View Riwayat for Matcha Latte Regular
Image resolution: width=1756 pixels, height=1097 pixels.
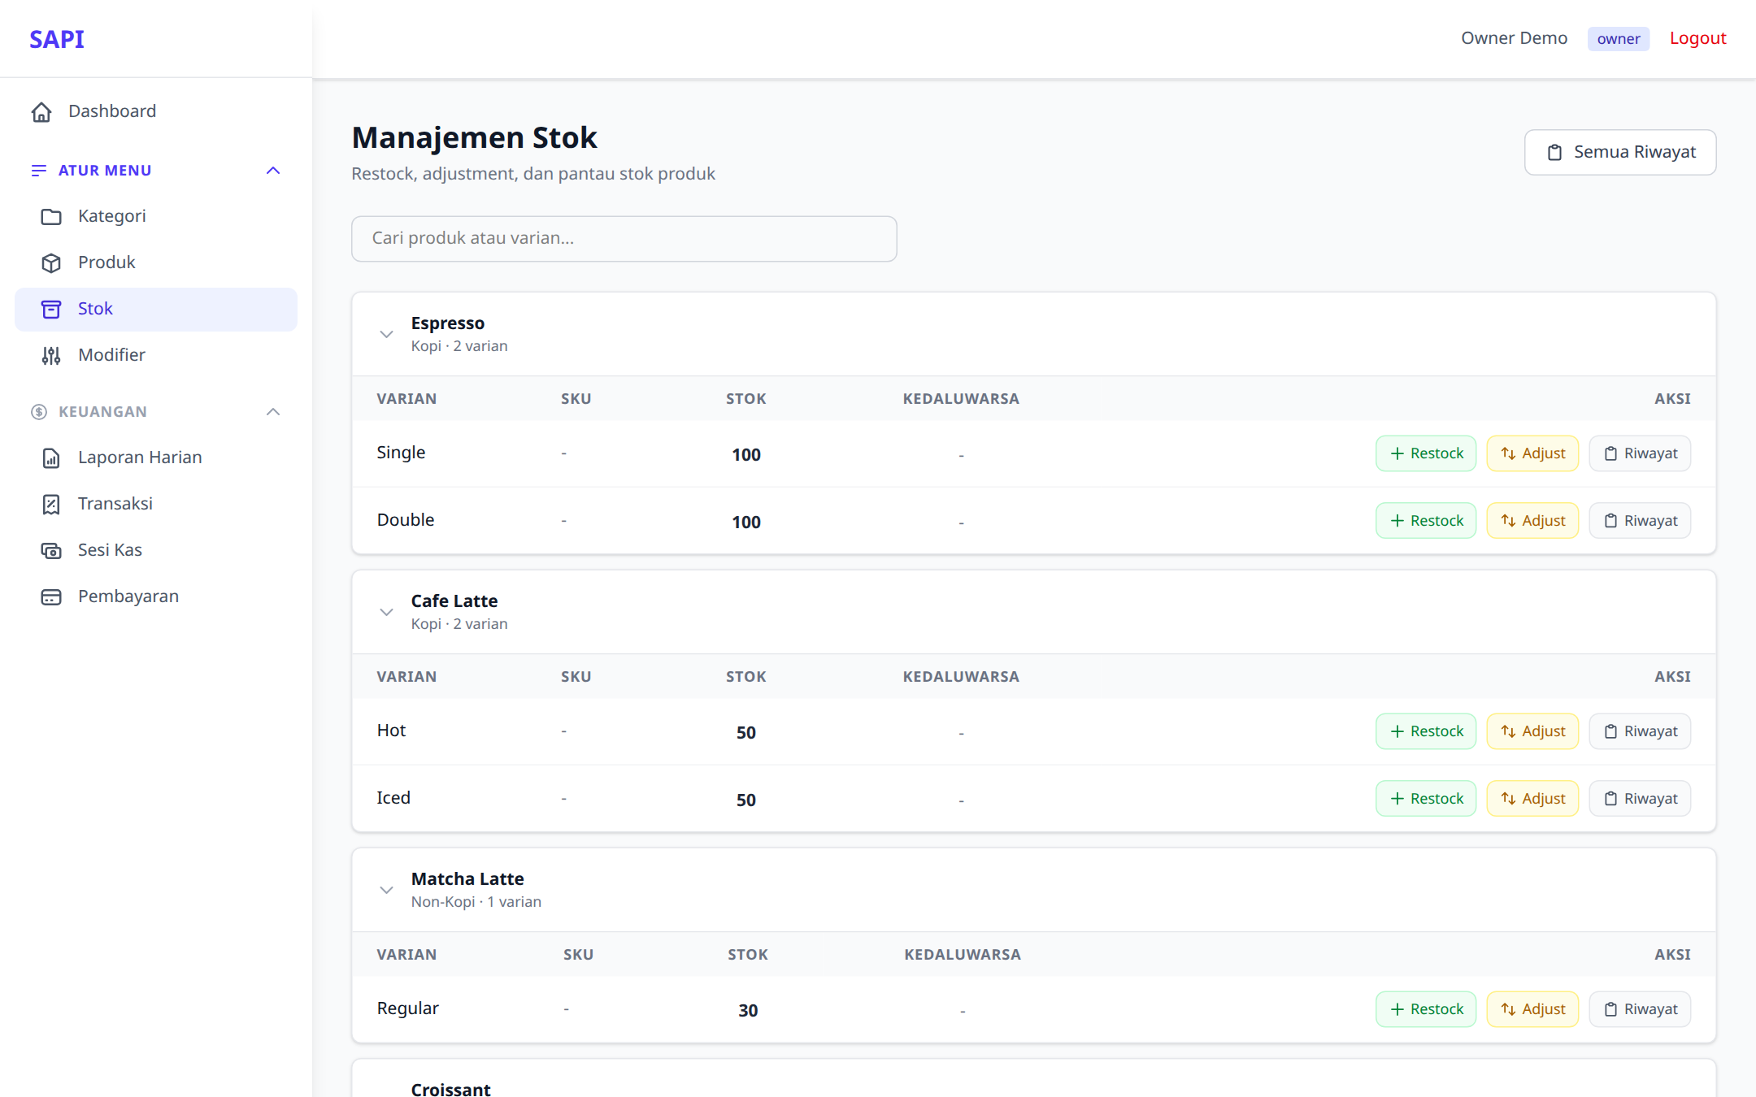click(1640, 1009)
